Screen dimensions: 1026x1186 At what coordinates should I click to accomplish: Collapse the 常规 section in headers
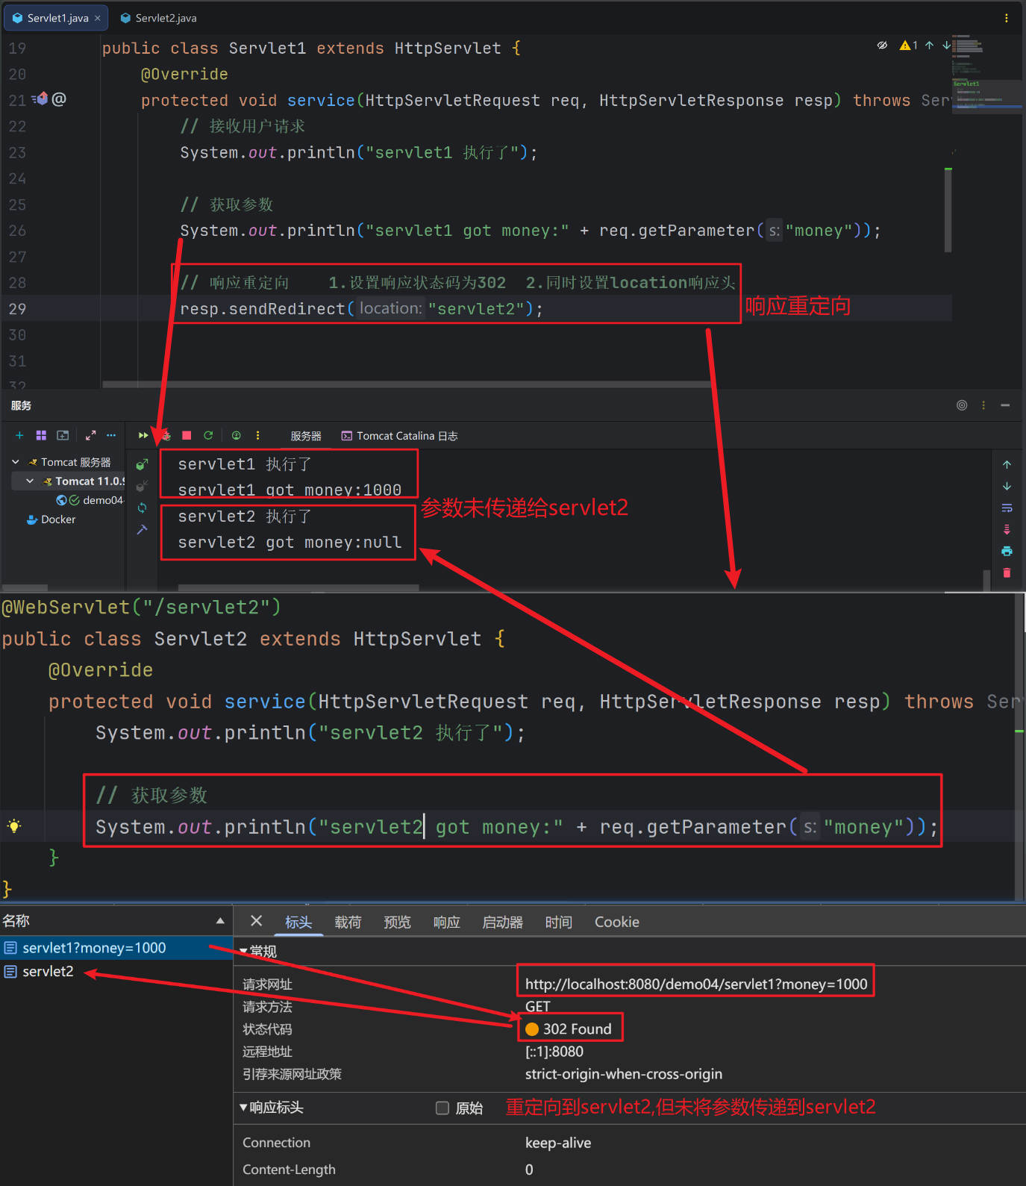(x=243, y=951)
